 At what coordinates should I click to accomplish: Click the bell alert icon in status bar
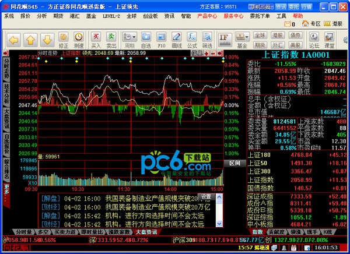tap(284, 248)
